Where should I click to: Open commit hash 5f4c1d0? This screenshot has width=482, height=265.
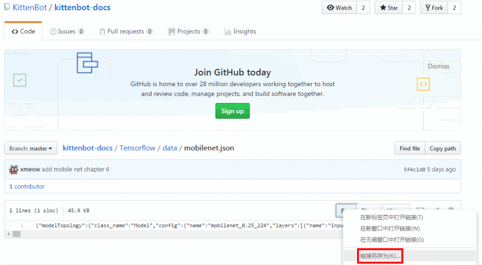point(414,170)
